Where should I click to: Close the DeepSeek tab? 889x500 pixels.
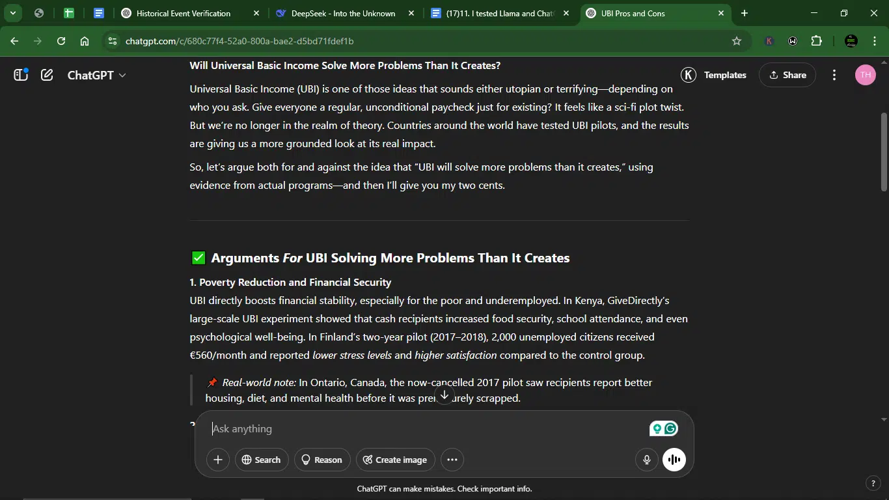pyautogui.click(x=411, y=13)
